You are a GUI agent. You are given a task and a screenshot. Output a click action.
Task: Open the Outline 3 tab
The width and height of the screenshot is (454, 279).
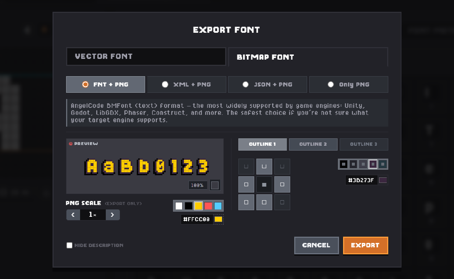(364, 144)
